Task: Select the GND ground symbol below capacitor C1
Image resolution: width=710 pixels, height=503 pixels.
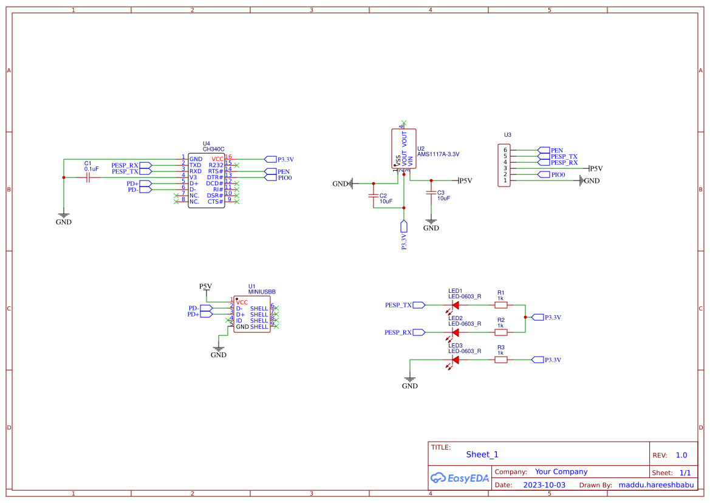Action: (x=63, y=216)
